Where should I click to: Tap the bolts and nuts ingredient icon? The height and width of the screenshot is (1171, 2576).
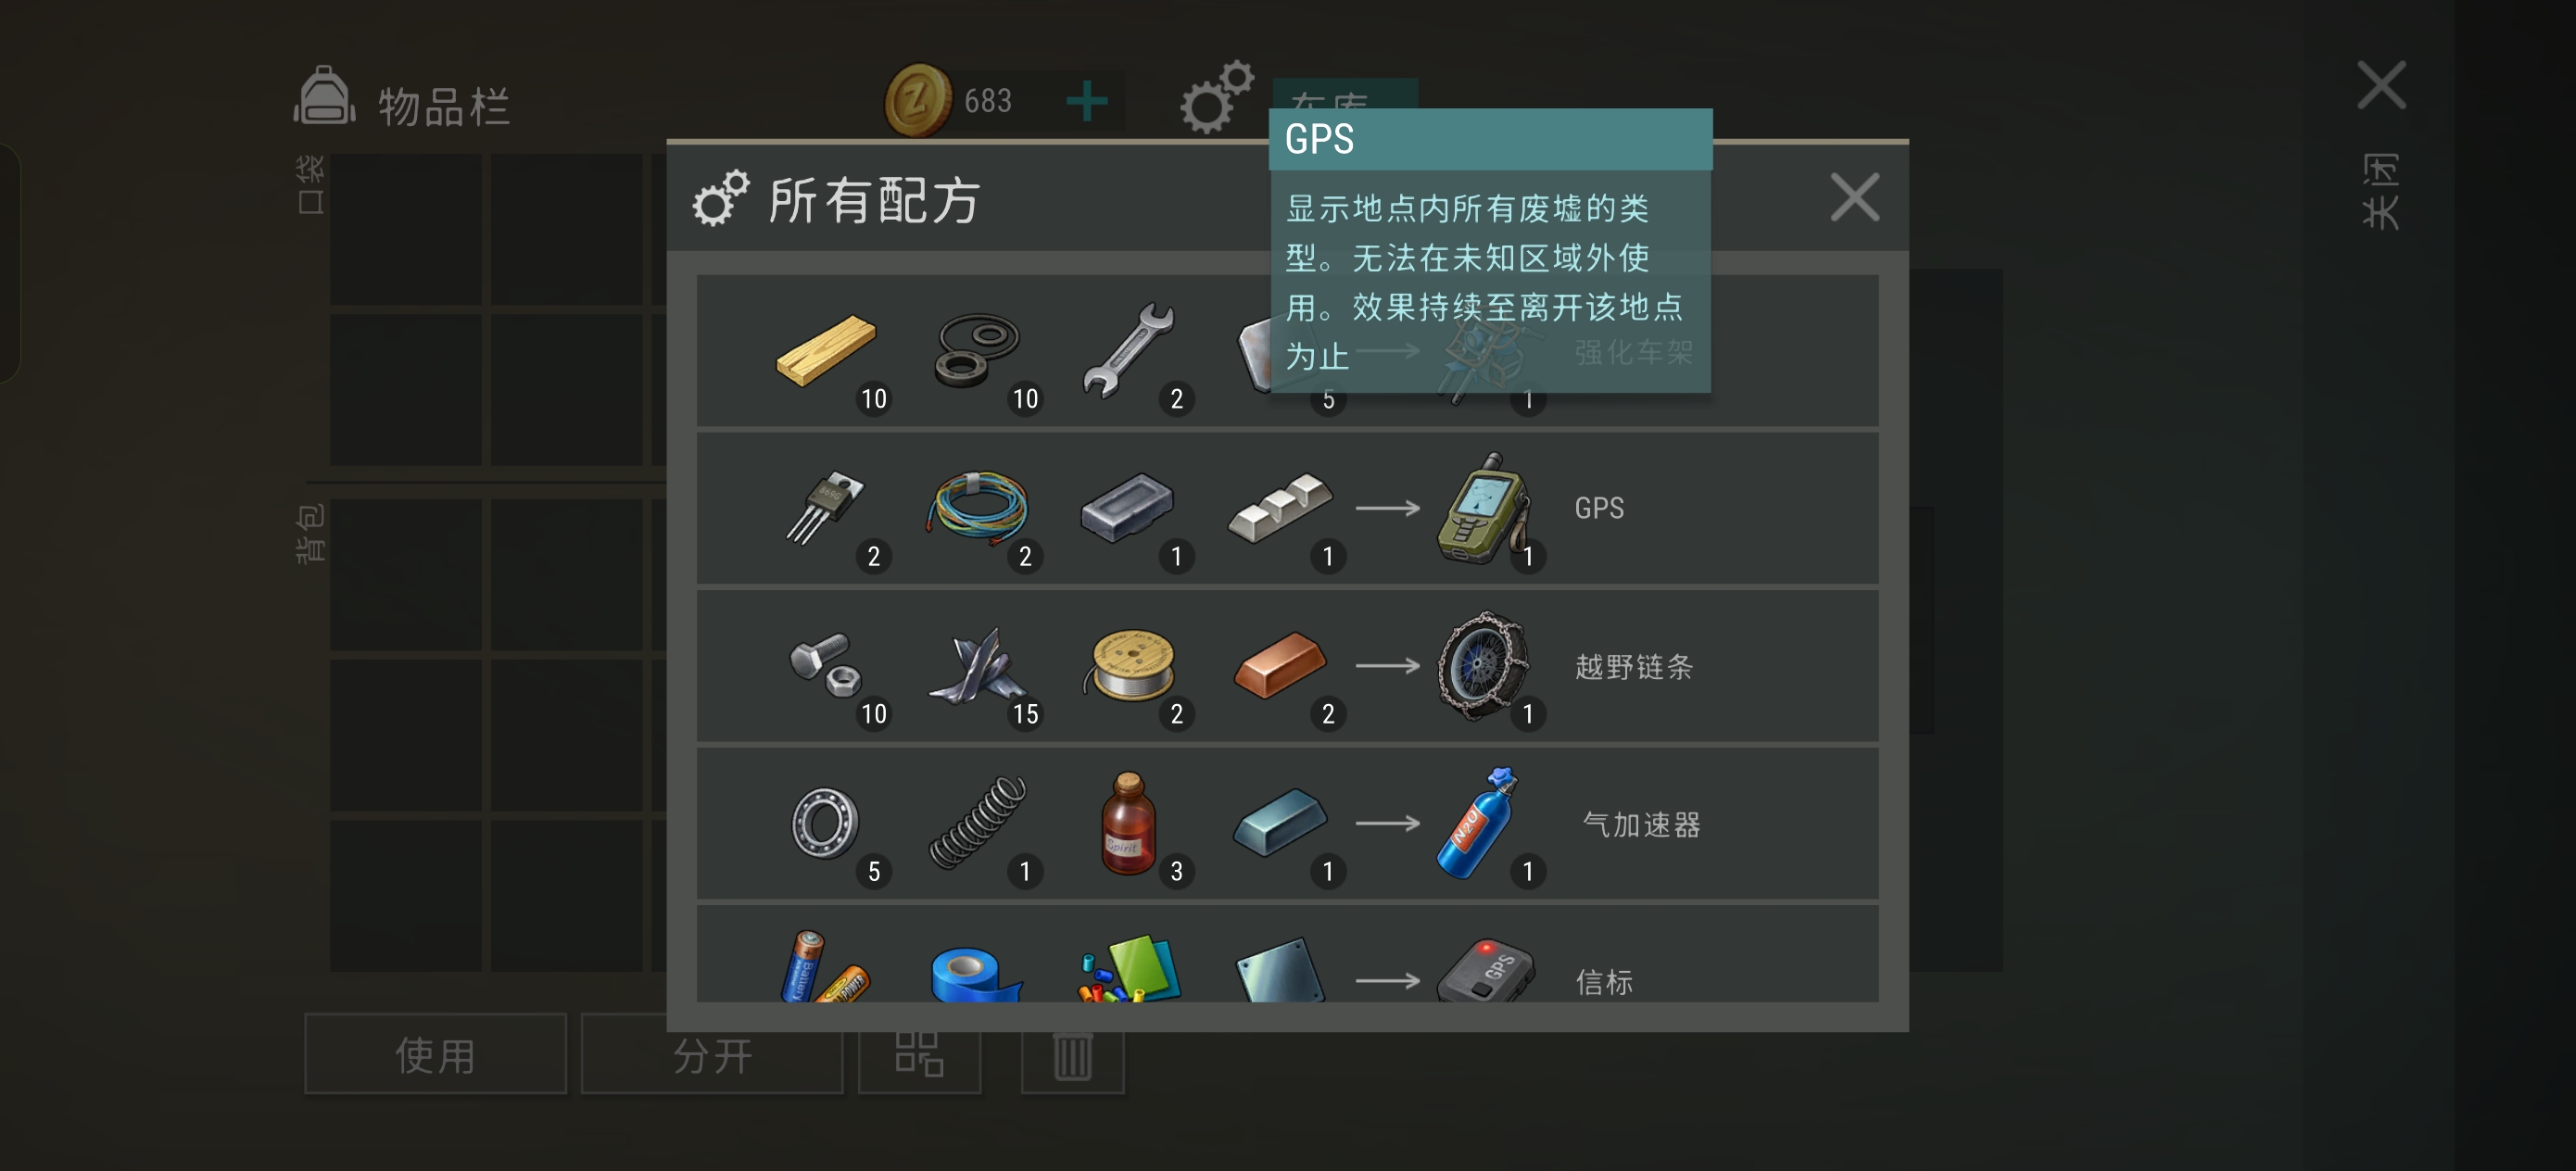click(x=826, y=664)
